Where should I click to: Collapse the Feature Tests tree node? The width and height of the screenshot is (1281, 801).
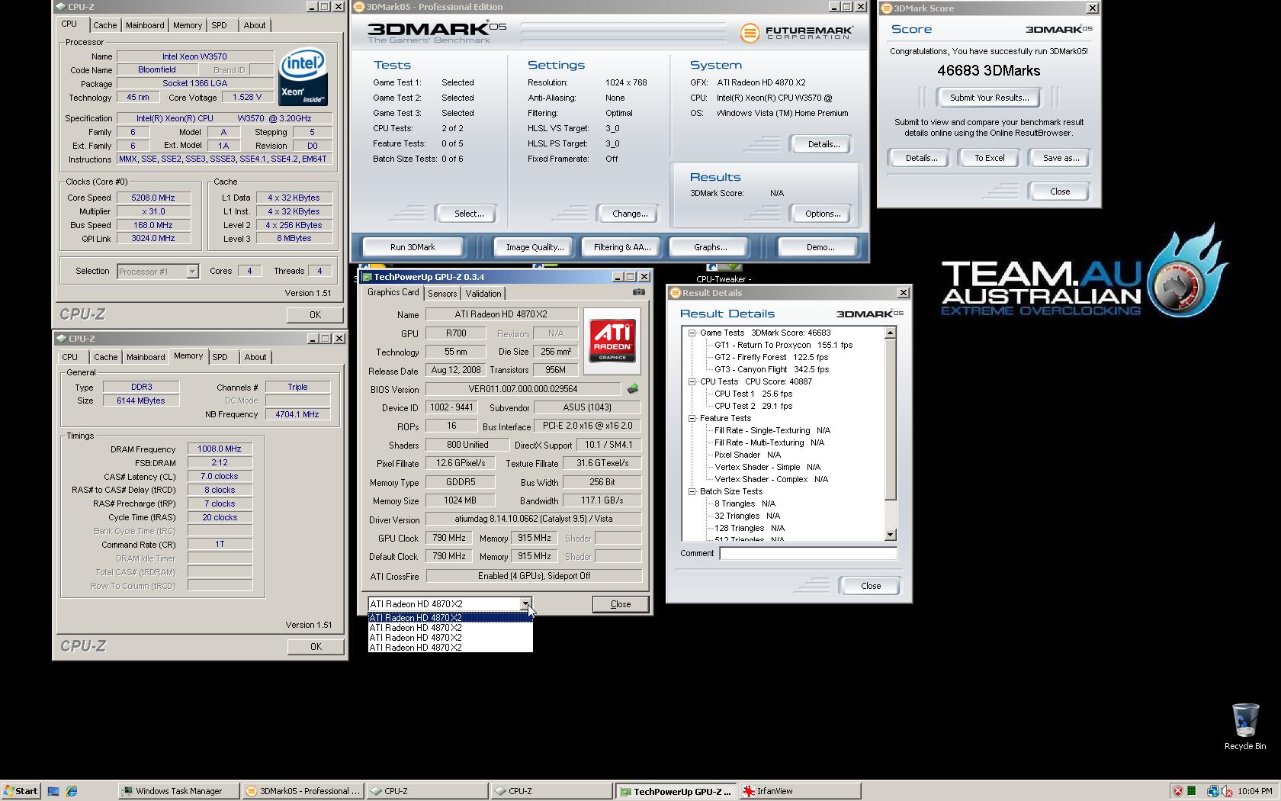point(692,418)
